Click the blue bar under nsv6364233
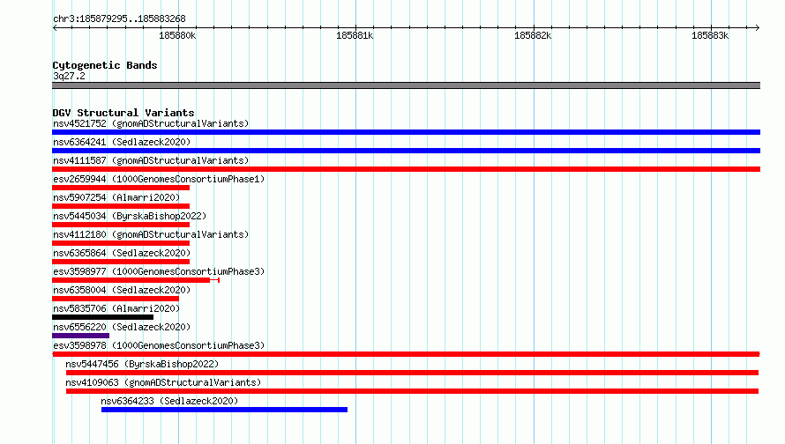The width and height of the screenshot is (785, 444). tap(224, 410)
